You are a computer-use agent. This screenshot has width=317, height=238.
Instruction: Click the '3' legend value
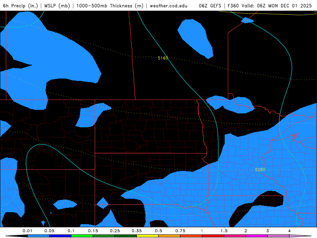tap(268, 231)
